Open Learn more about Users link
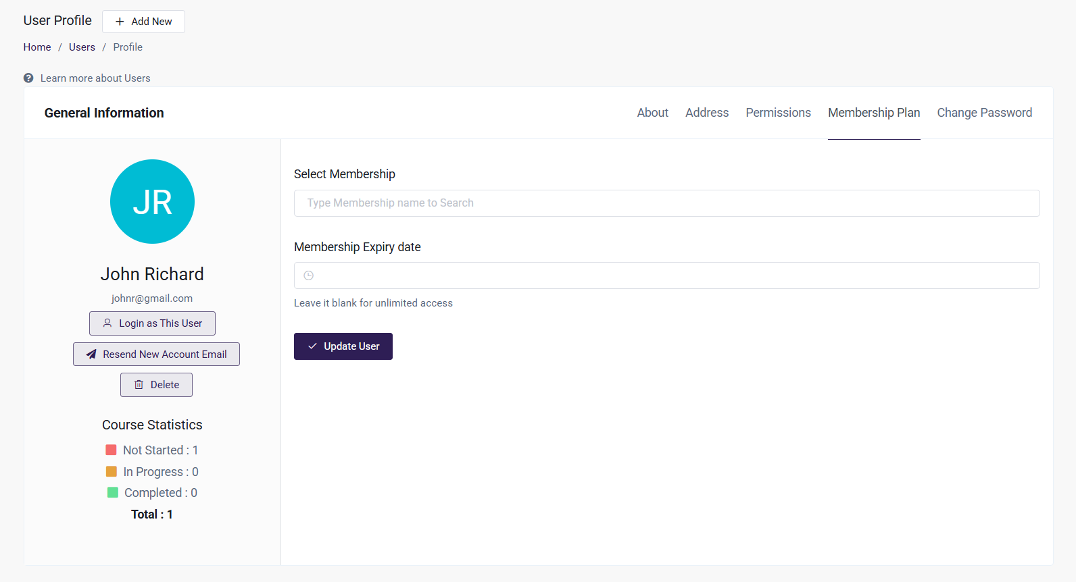Screen dimensions: 1076x582 pyautogui.click(x=95, y=78)
